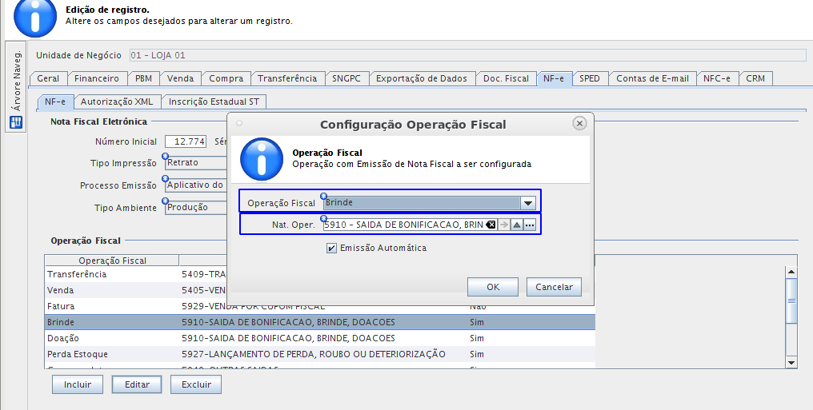
Task: Open the Tipo Impressão combo box
Action: (x=197, y=162)
